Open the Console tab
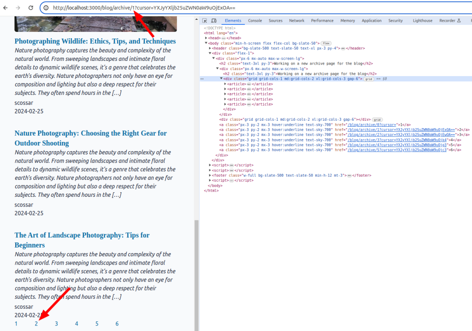 (255, 20)
